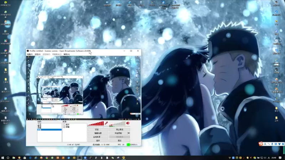The image size is (285, 160).
Task: Start Sogou voice input microphone
Action: 272,144
